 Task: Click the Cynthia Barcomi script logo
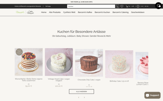(x=30, y=12)
